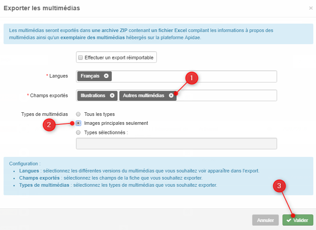Select Images principales seulement radio
Screen dimensions: 316x230
(x=78, y=123)
